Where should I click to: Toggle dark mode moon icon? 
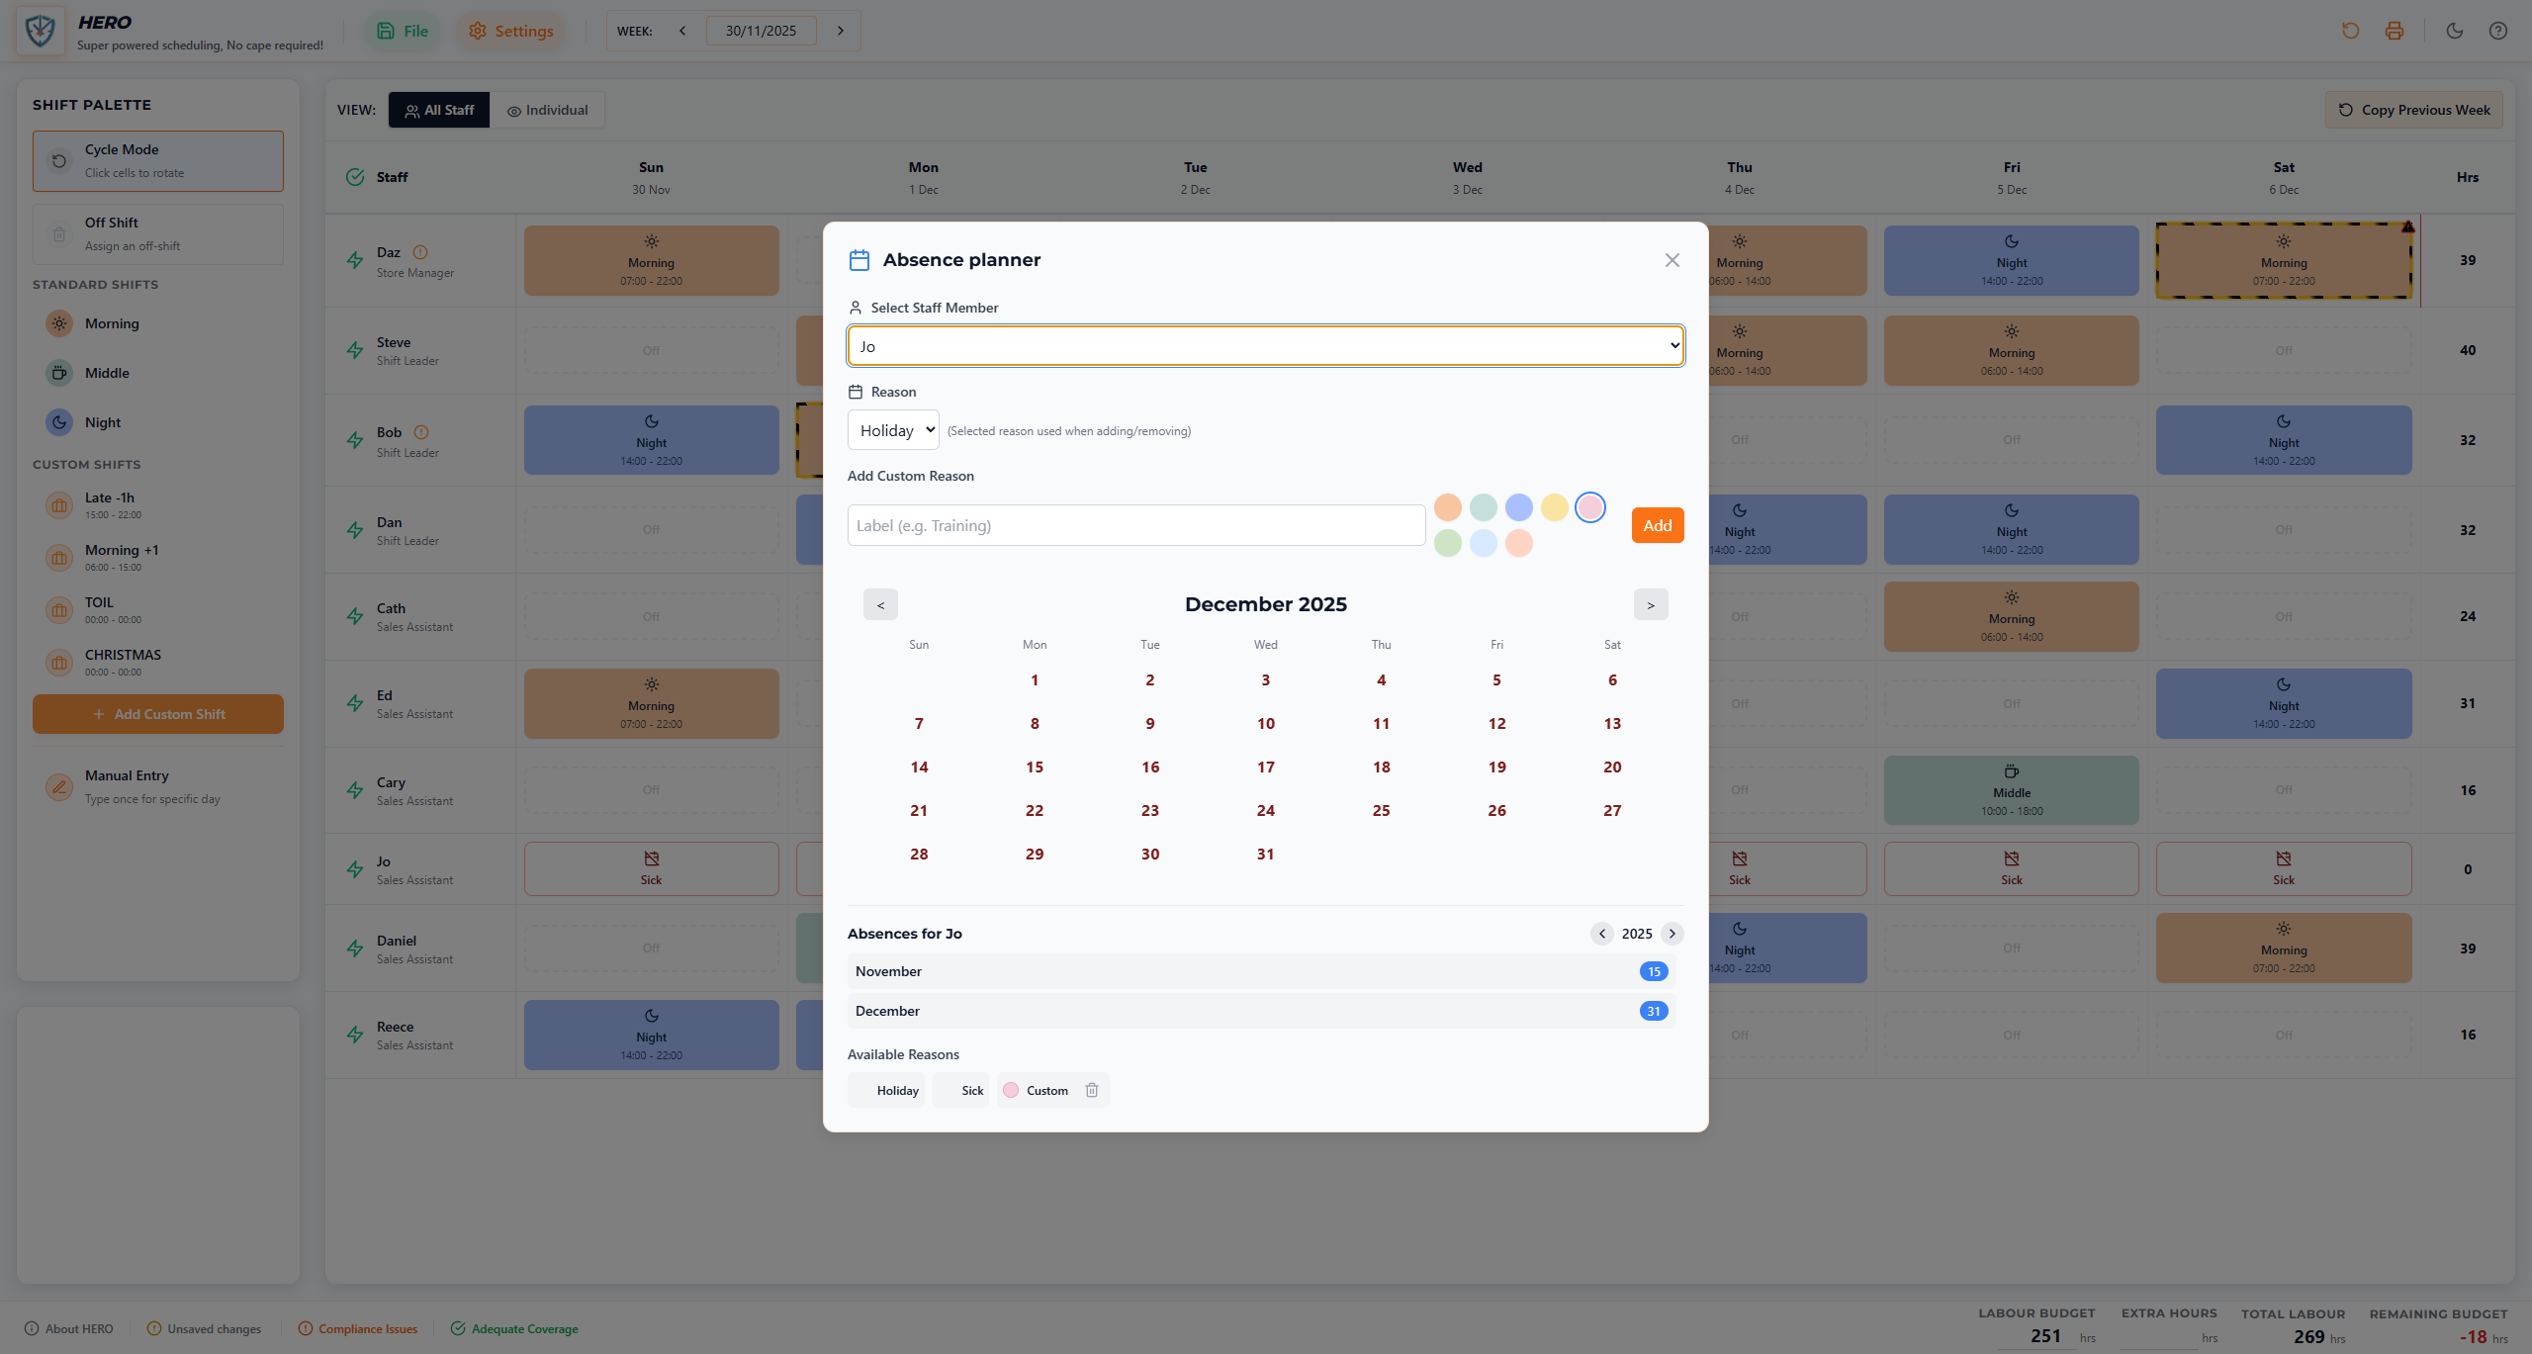click(2454, 31)
